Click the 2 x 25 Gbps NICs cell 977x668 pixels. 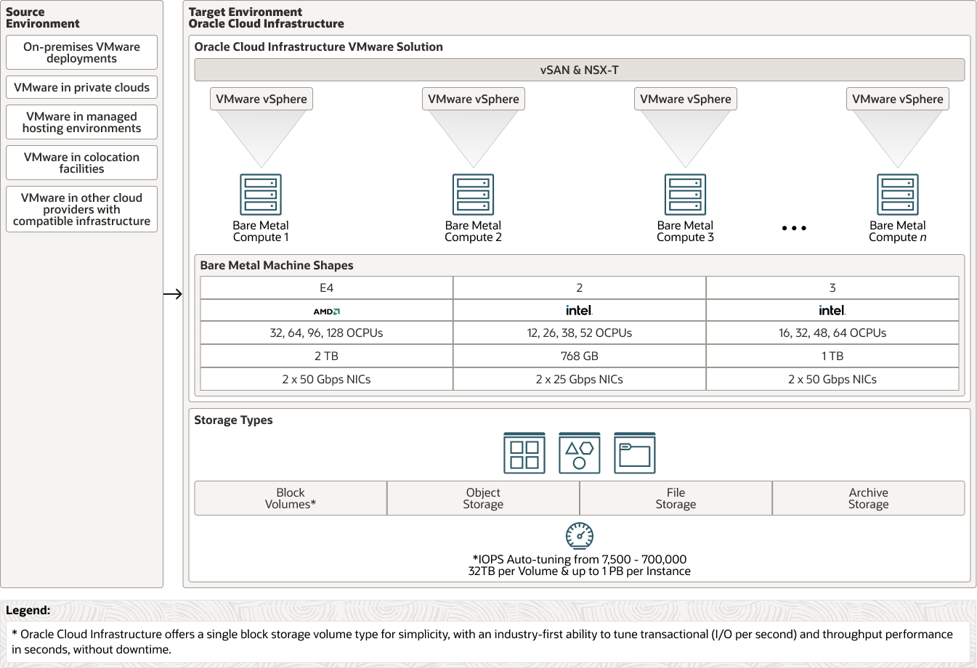coord(579,379)
